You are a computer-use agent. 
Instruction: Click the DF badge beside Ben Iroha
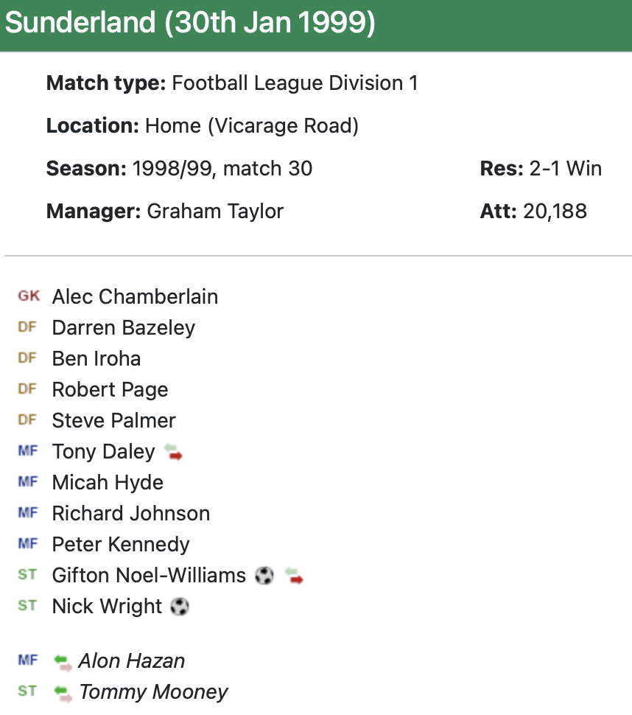(x=27, y=358)
